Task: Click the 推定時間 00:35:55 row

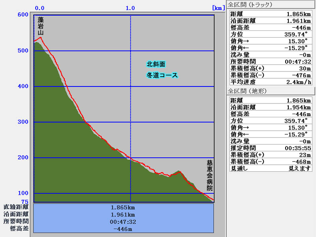Action: (271, 148)
